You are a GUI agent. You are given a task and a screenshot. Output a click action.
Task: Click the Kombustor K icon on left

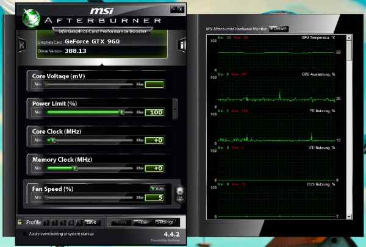pyautogui.click(x=23, y=45)
